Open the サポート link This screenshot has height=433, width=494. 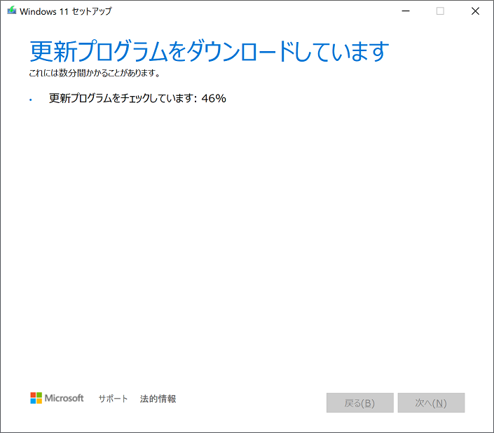113,399
